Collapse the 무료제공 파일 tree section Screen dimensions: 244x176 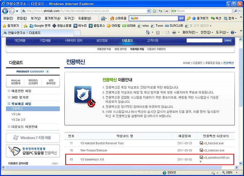9,104
